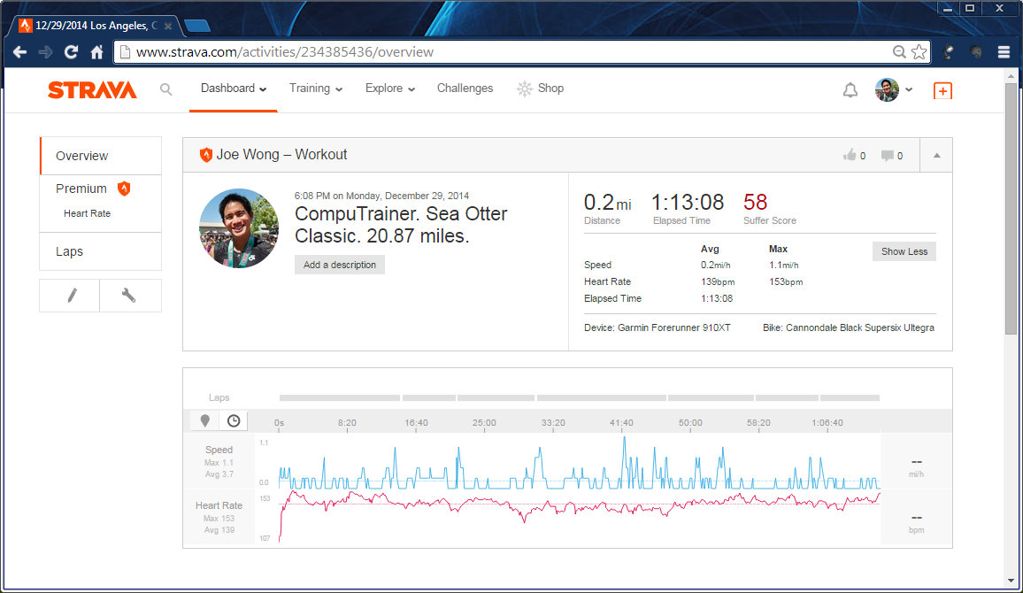
Task: Collapse the activity header triangle
Action: [x=936, y=155]
